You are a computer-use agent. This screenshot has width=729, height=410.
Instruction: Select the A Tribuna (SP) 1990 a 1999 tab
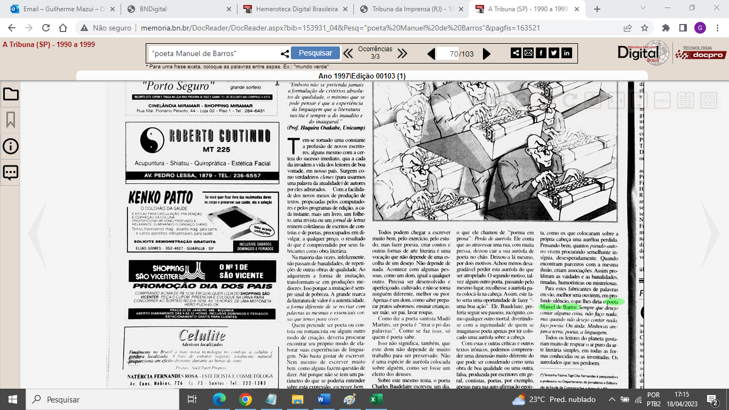click(527, 9)
